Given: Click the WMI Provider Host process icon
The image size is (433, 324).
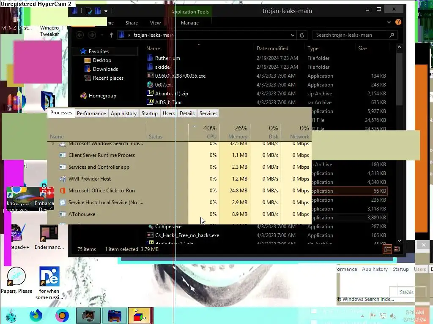Looking at the screenshot, I should coord(63,178).
